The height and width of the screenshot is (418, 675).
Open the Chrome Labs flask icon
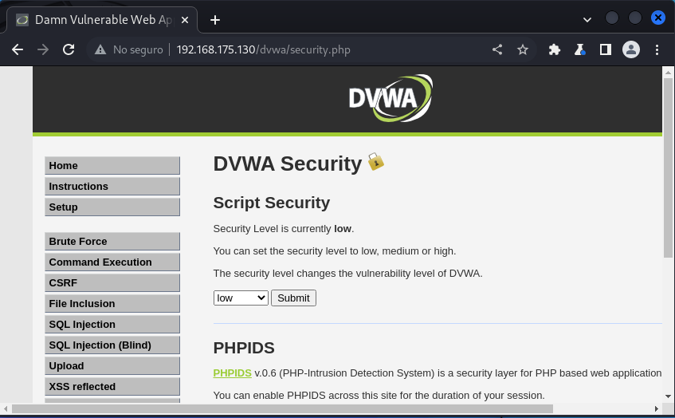click(x=580, y=49)
